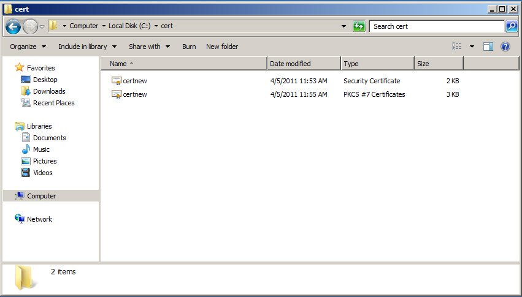Open the Organize menu

click(x=28, y=47)
